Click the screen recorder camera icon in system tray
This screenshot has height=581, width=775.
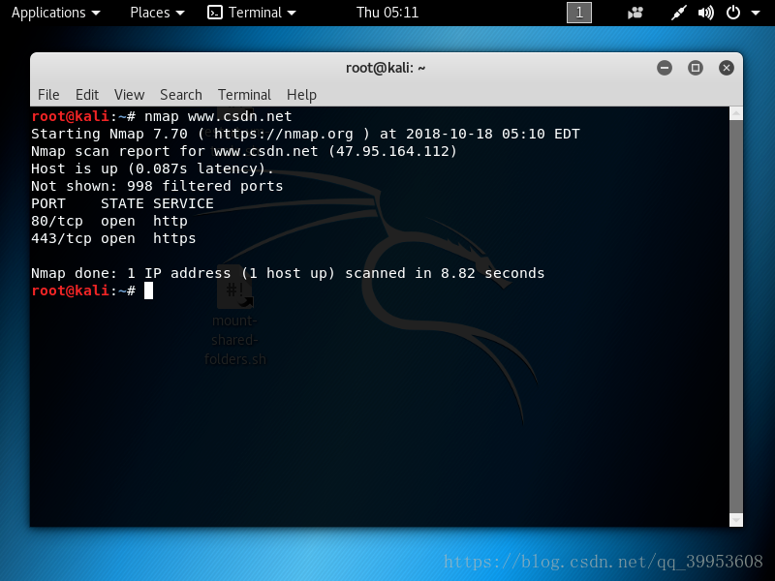[x=635, y=13]
